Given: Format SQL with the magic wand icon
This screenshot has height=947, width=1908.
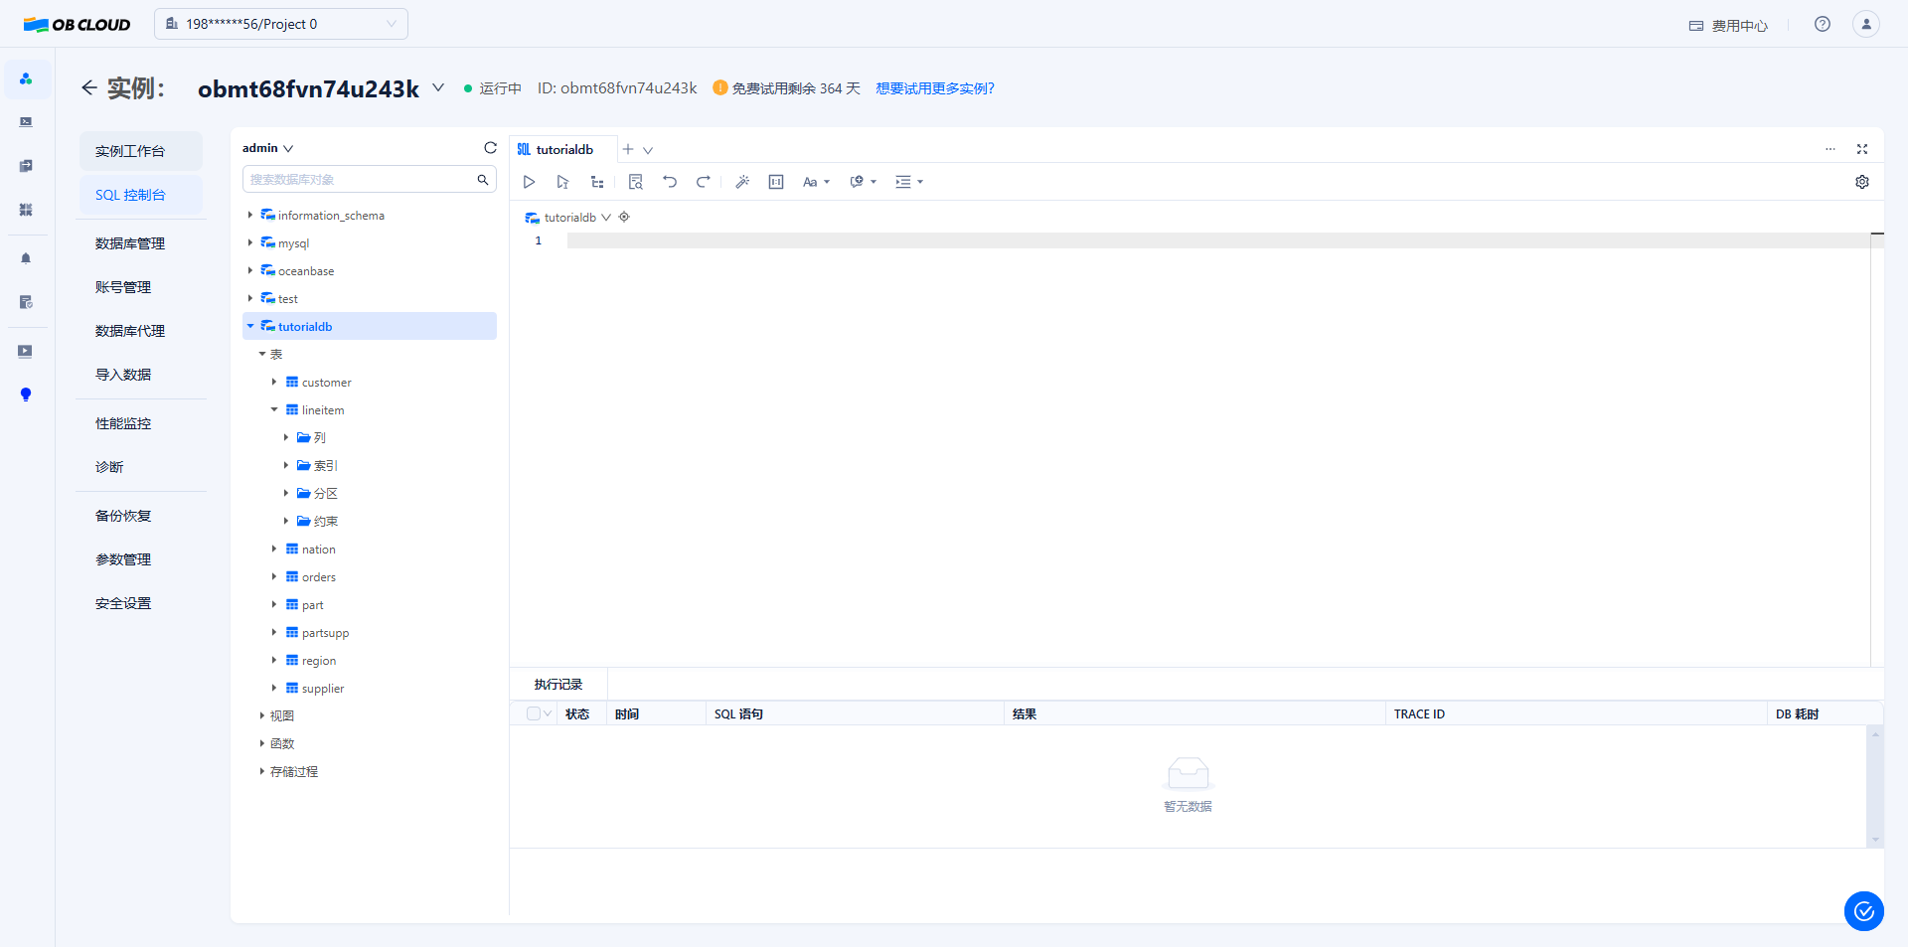Looking at the screenshot, I should pyautogui.click(x=742, y=182).
